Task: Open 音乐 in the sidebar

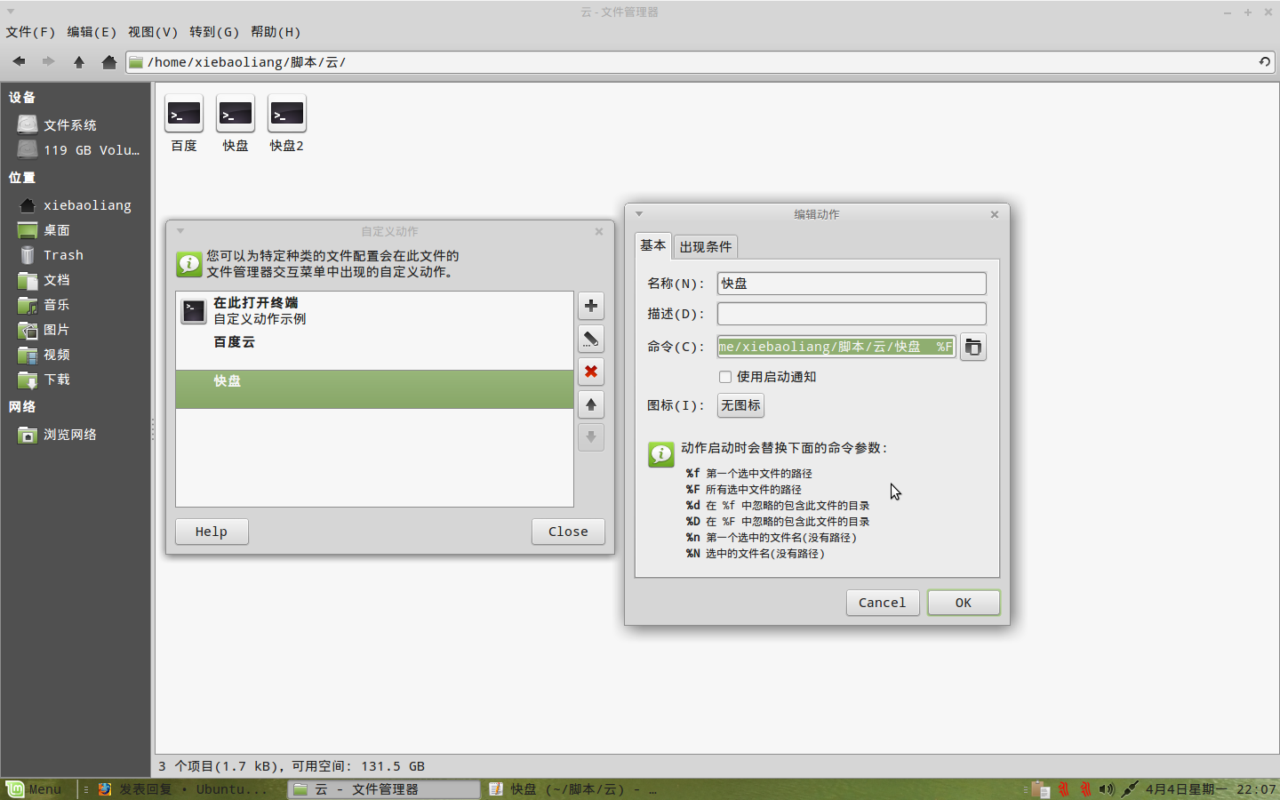Action: pyautogui.click(x=44, y=304)
